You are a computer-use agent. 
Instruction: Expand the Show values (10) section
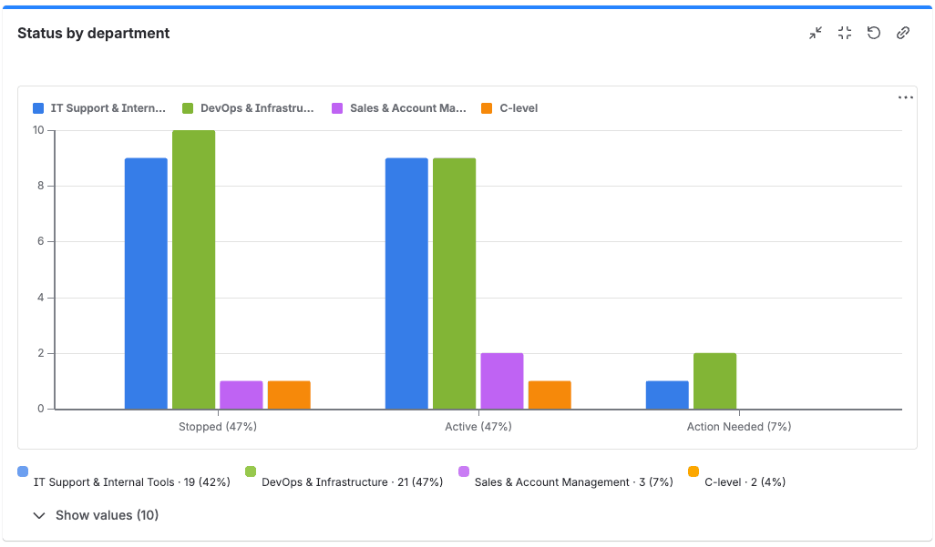96,515
